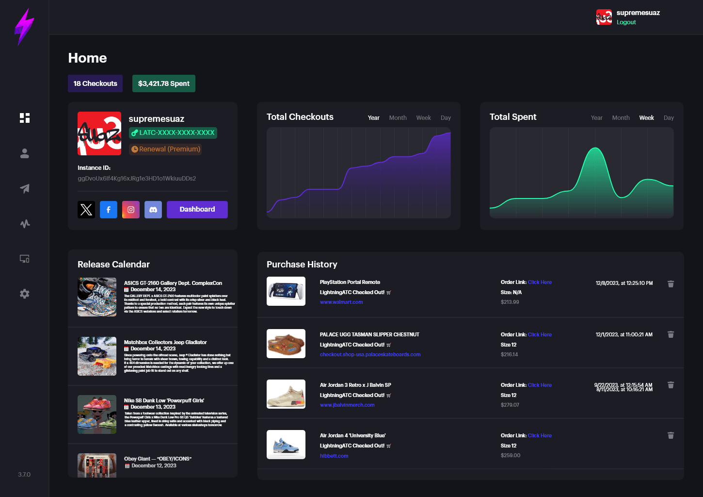Open the Discord social icon
The height and width of the screenshot is (497, 703).
153,210
